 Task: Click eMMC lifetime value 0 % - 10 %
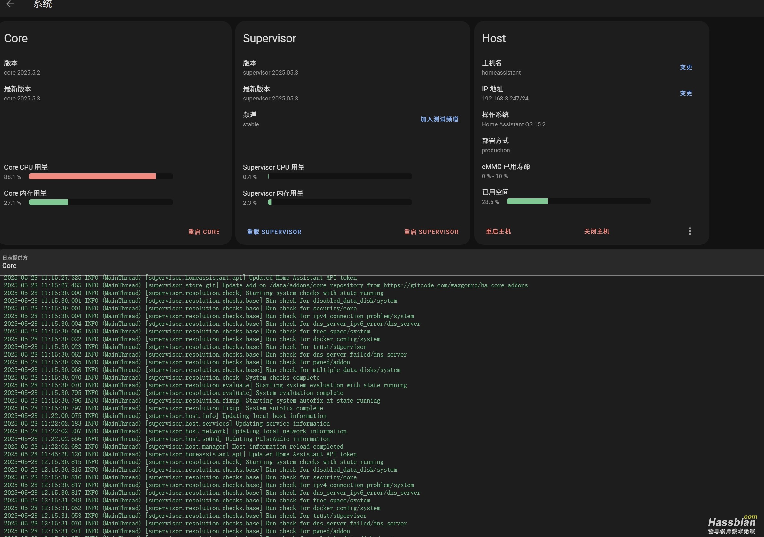(495, 176)
